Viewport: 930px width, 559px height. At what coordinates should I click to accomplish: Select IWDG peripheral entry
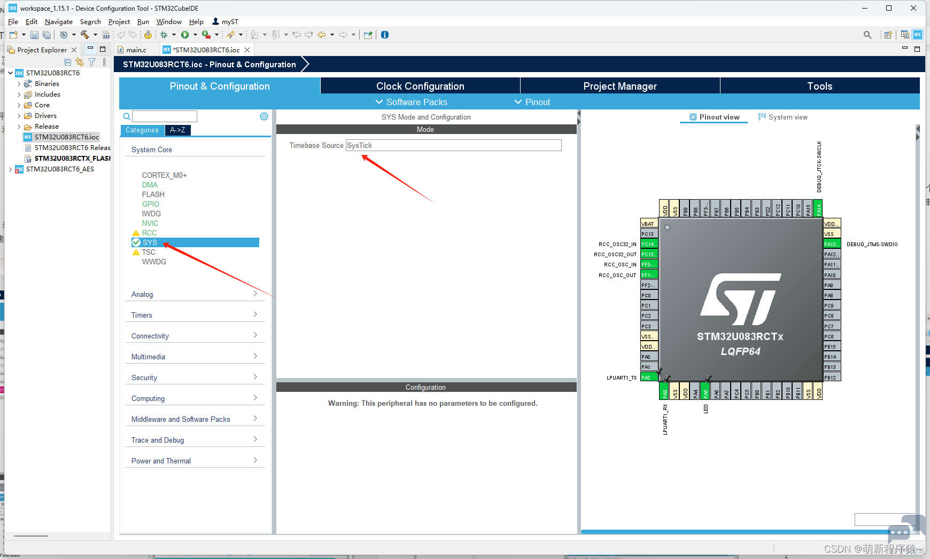coord(151,214)
